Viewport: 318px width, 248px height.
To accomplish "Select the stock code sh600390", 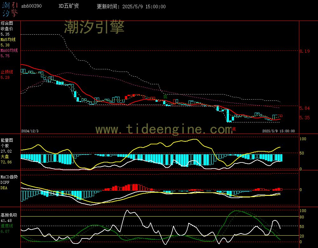I will pyautogui.click(x=31, y=6).
